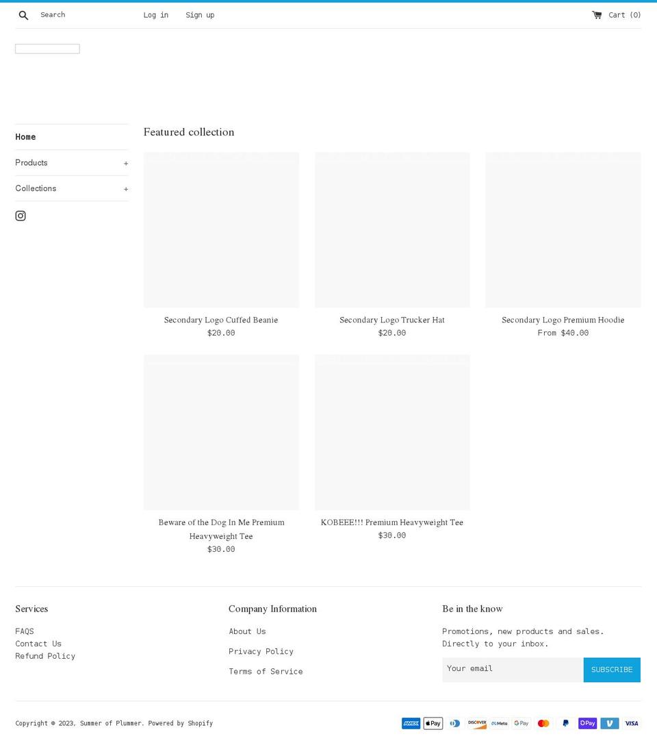Click the Log in link
The width and height of the screenshot is (657, 745).
(x=155, y=14)
